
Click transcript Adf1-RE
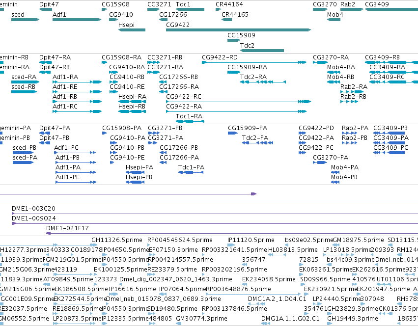pos(77,92)
